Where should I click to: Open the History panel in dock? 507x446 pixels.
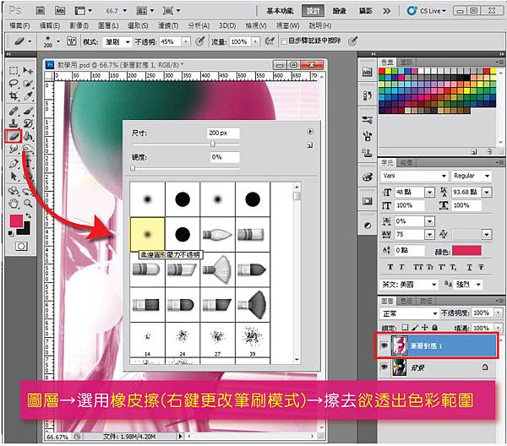point(367,95)
